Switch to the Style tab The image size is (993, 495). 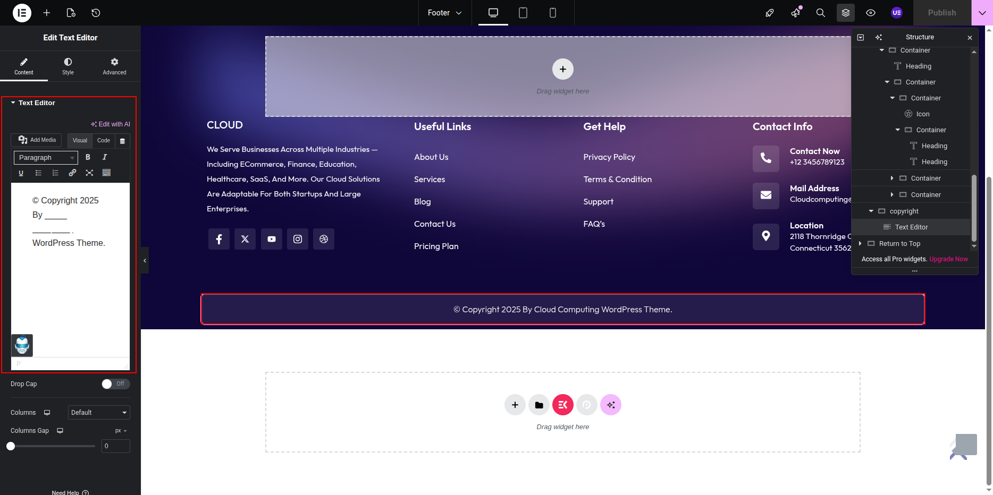point(68,66)
